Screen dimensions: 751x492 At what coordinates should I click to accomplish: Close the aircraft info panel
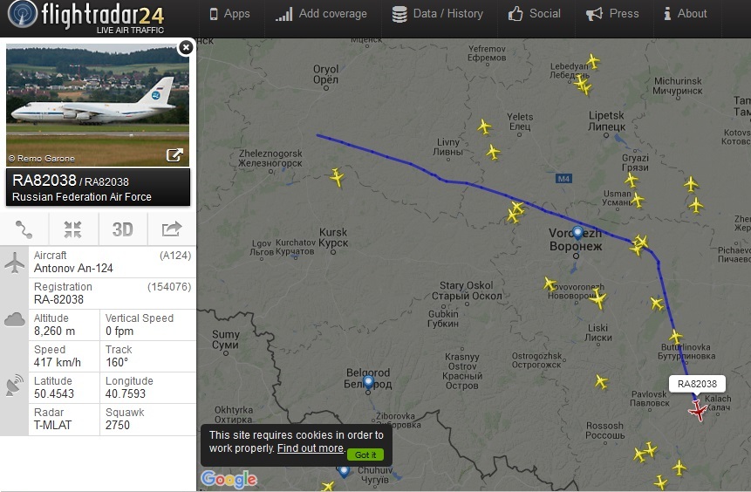186,47
